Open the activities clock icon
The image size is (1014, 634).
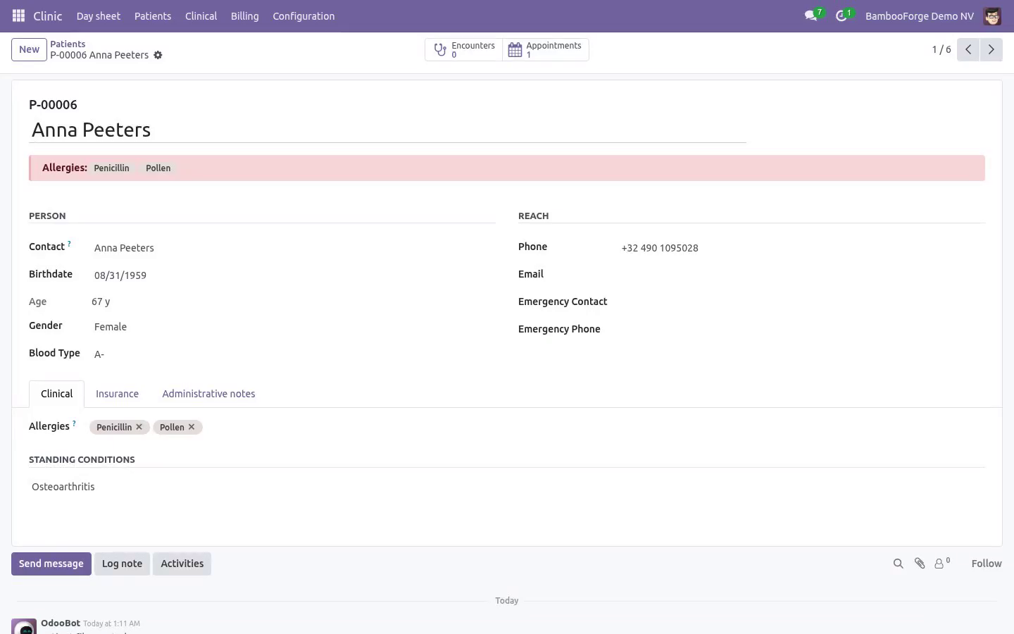[842, 15]
